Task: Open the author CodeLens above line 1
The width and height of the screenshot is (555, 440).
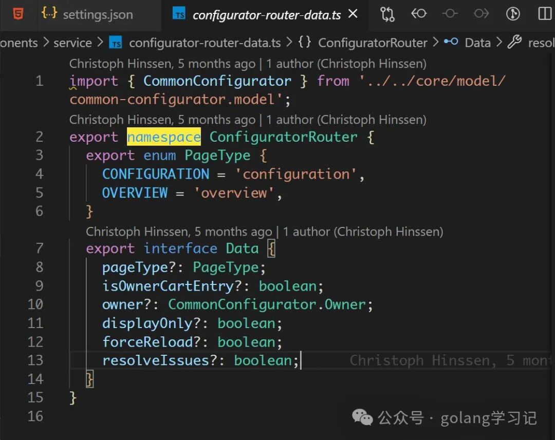Action: 248,64
